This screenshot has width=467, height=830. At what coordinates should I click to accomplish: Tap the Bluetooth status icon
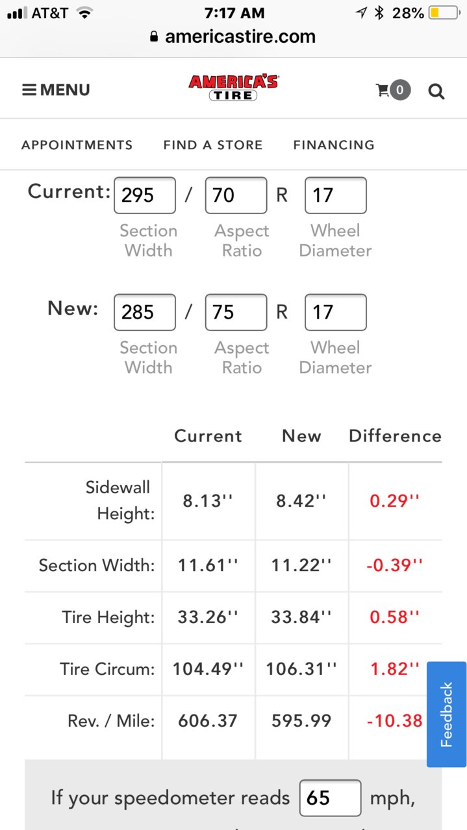tap(381, 12)
